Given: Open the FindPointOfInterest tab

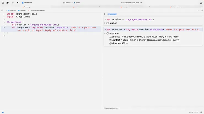Looking at the screenshot, I should tap(177, 7).
